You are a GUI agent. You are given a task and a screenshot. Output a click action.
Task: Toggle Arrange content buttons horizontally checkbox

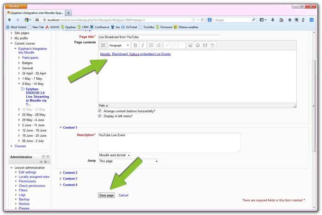[100, 111]
